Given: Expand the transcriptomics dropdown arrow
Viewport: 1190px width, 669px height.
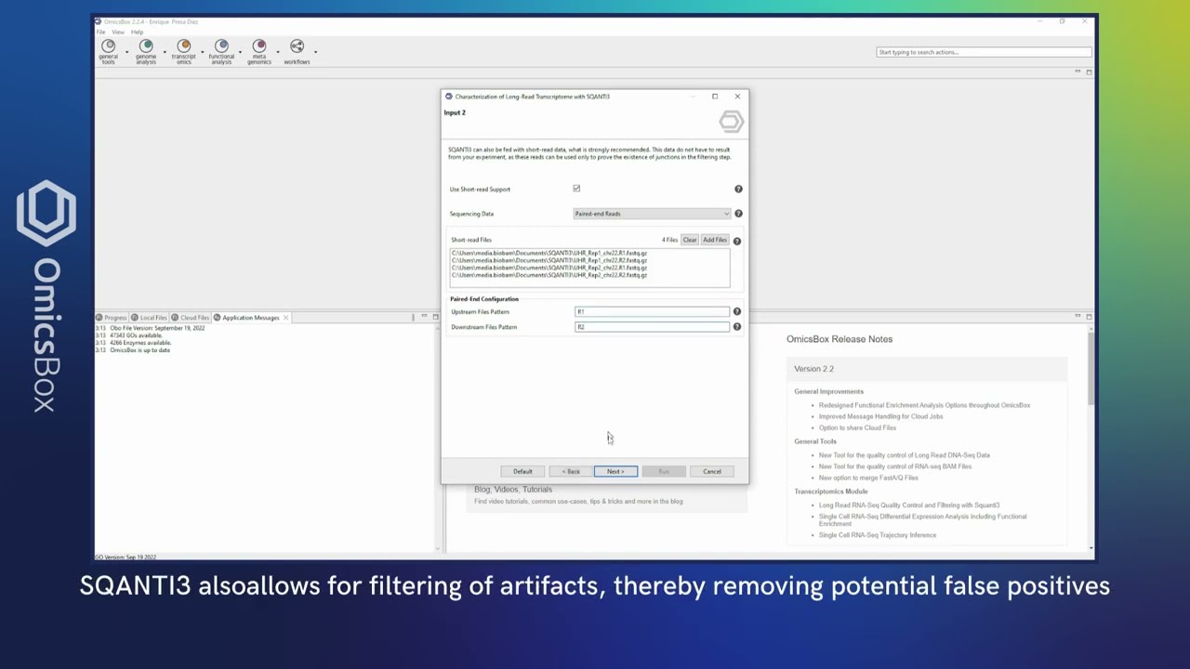Looking at the screenshot, I should 202,51.
